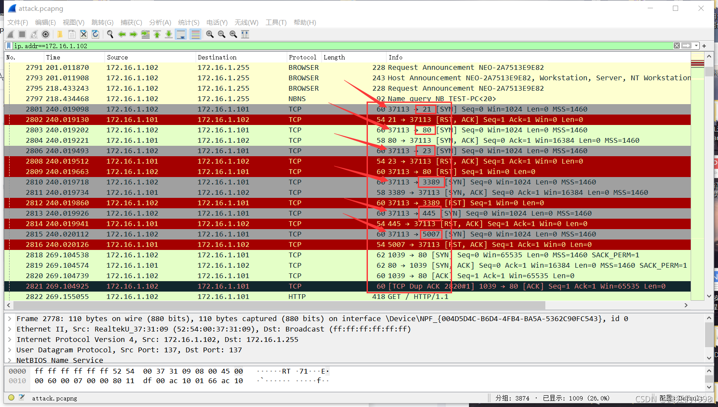Open the 编辑(E) menu
This screenshot has height=407, width=718.
46,22
